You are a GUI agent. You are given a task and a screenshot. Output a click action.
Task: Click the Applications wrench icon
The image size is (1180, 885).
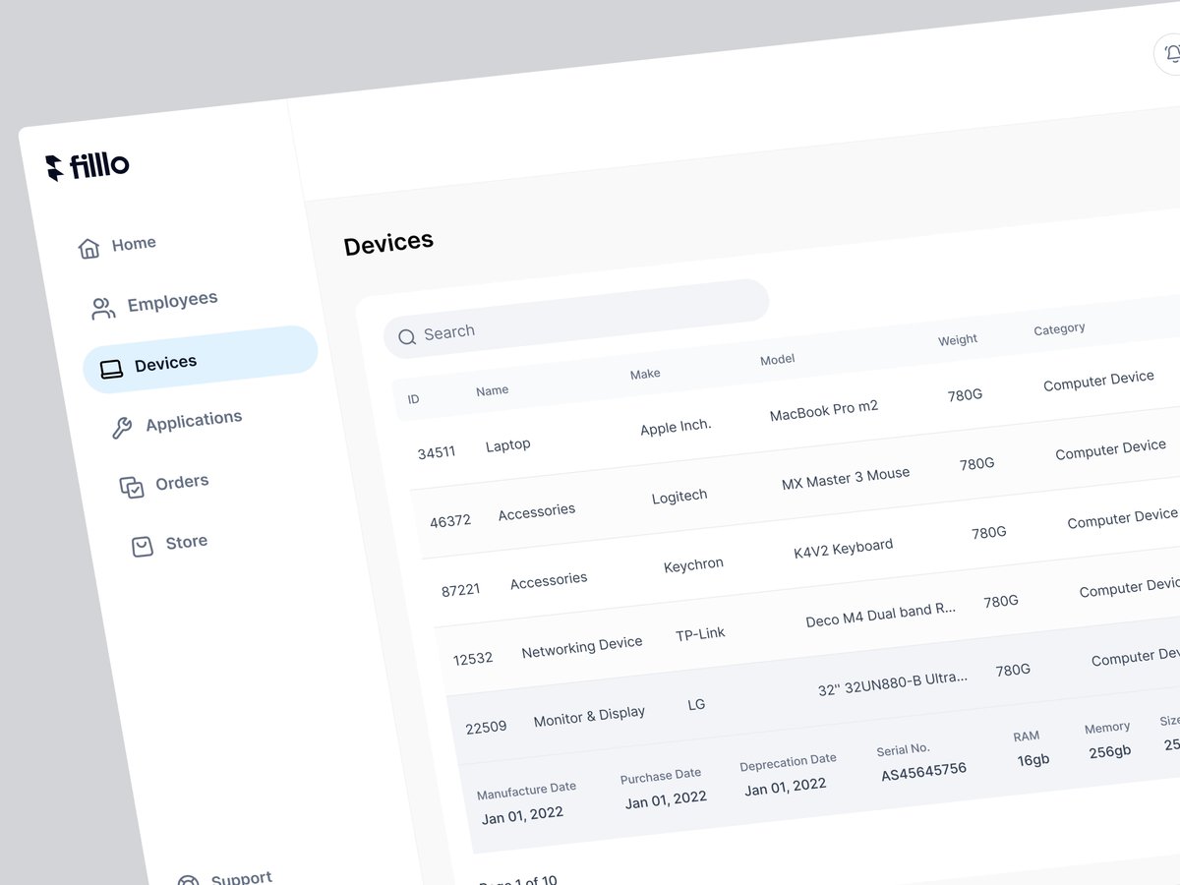coord(122,428)
